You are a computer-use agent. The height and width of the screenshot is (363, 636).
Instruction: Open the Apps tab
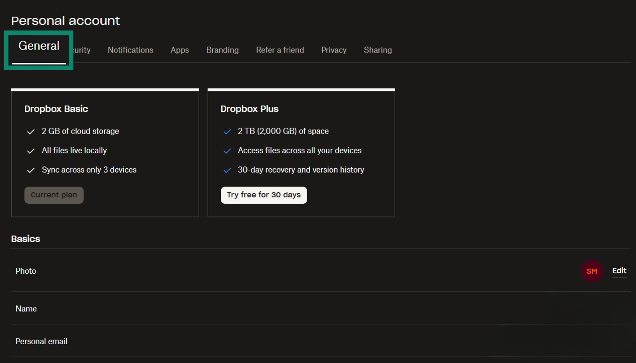(179, 50)
